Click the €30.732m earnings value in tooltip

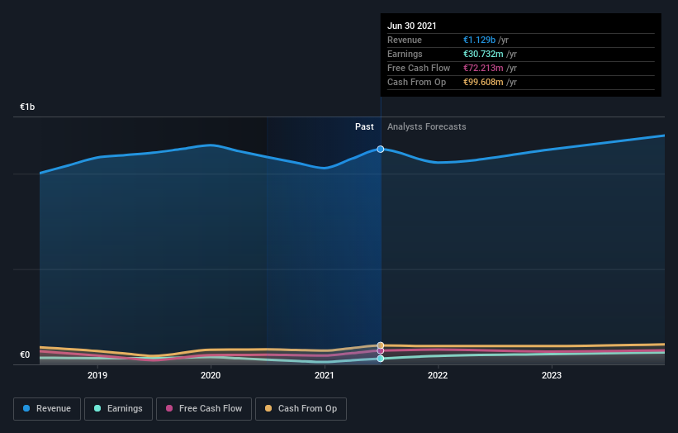click(x=483, y=54)
